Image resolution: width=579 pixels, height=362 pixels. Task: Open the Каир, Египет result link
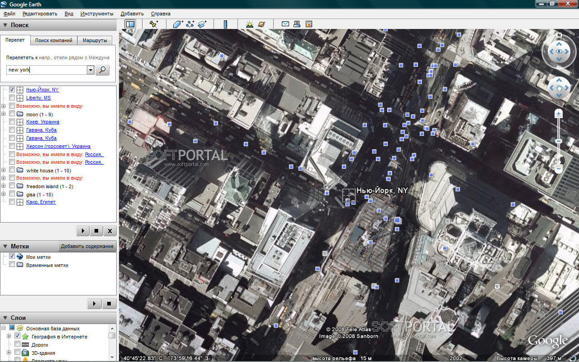click(41, 202)
